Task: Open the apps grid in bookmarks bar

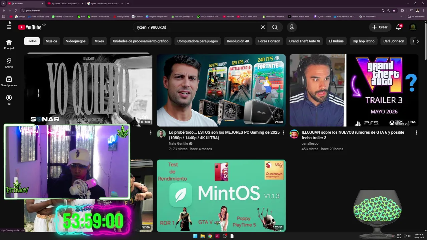Action: coord(3,16)
